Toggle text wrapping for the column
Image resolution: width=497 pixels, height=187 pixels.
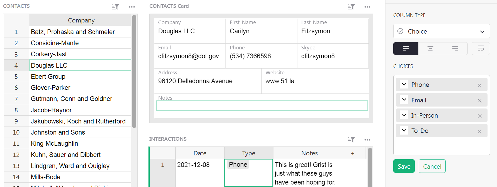tap(481, 49)
